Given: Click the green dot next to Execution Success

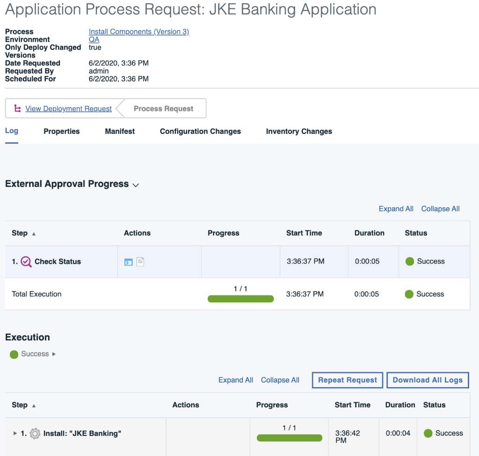Looking at the screenshot, I should point(14,354).
